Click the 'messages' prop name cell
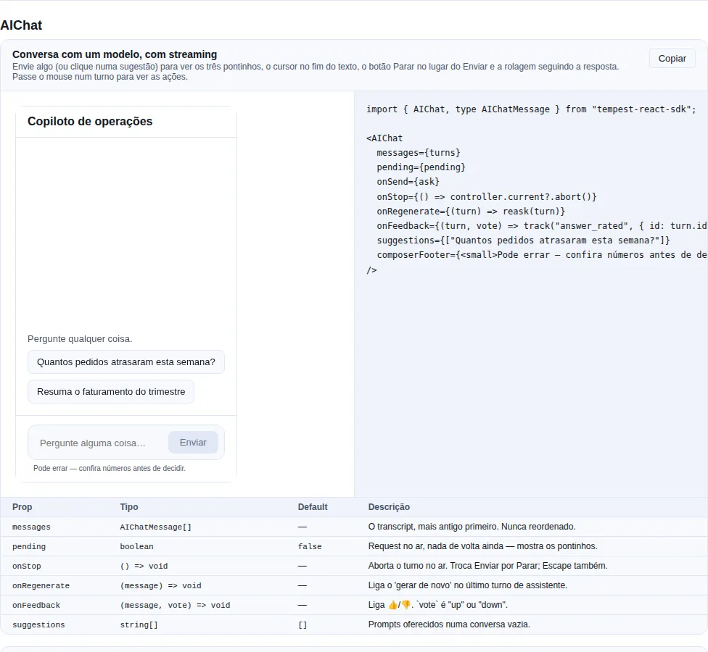 31,527
